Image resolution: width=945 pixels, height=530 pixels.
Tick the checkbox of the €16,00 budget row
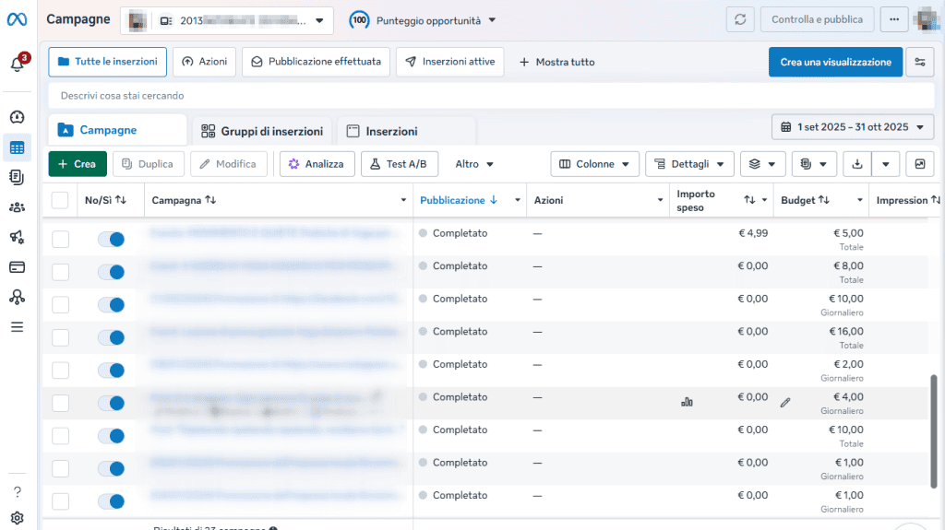60,338
